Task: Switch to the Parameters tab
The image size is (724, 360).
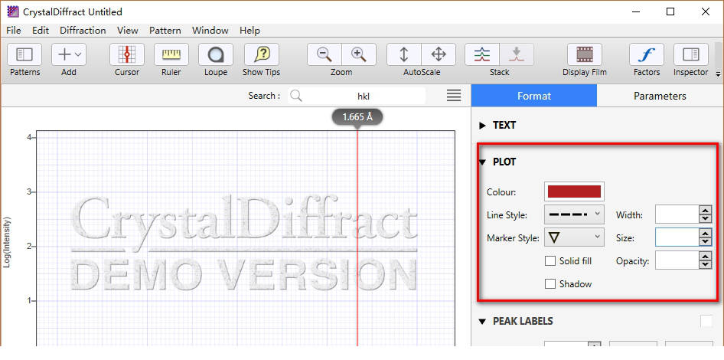Action: tap(660, 96)
